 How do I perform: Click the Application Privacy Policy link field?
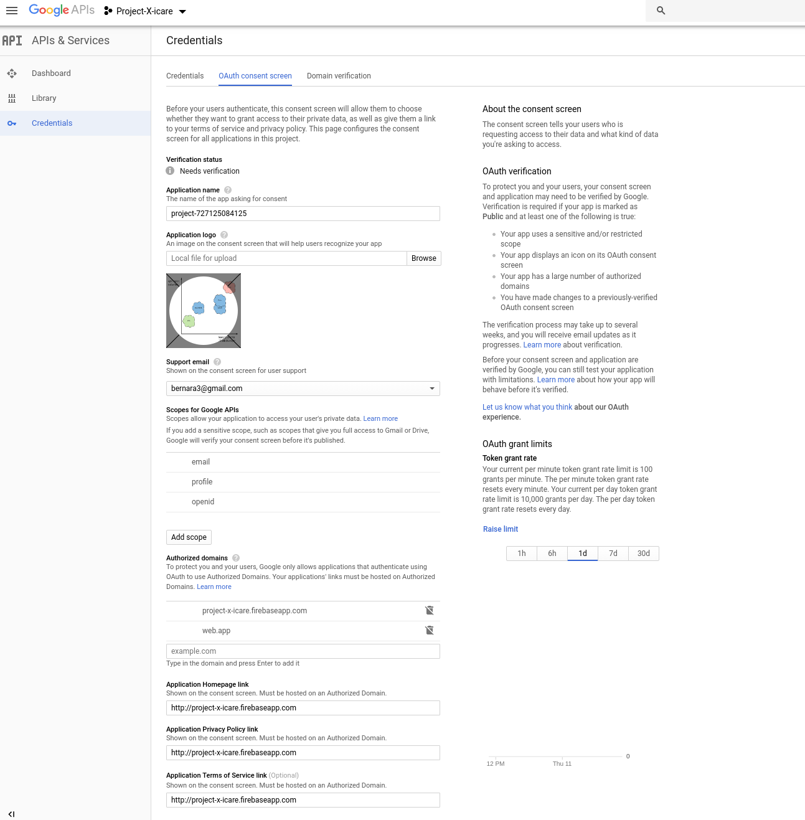tap(303, 753)
